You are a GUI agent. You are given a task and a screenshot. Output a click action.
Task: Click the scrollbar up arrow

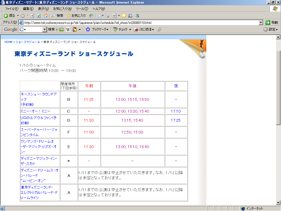278,37
